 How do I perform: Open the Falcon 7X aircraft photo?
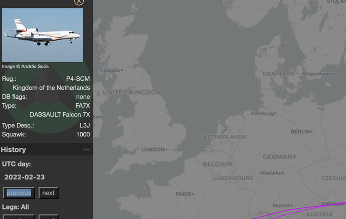pyautogui.click(x=42, y=35)
